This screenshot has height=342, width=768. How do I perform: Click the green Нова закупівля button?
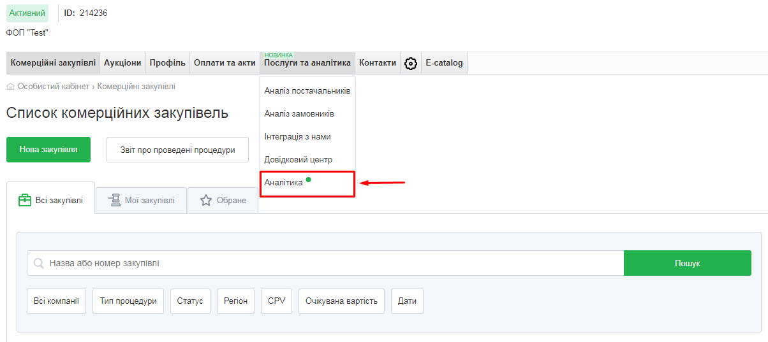coord(48,150)
